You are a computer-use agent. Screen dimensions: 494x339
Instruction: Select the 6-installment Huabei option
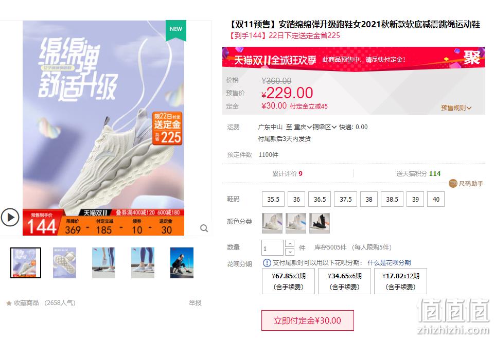tap(344, 281)
